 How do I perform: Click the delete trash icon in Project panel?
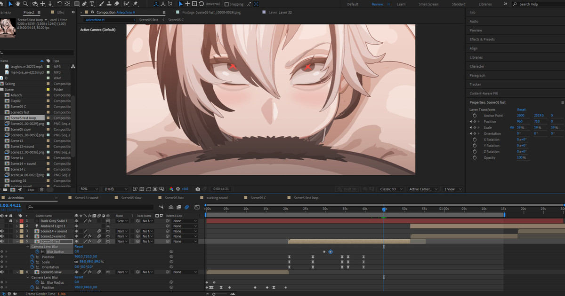pyautogui.click(x=41, y=190)
